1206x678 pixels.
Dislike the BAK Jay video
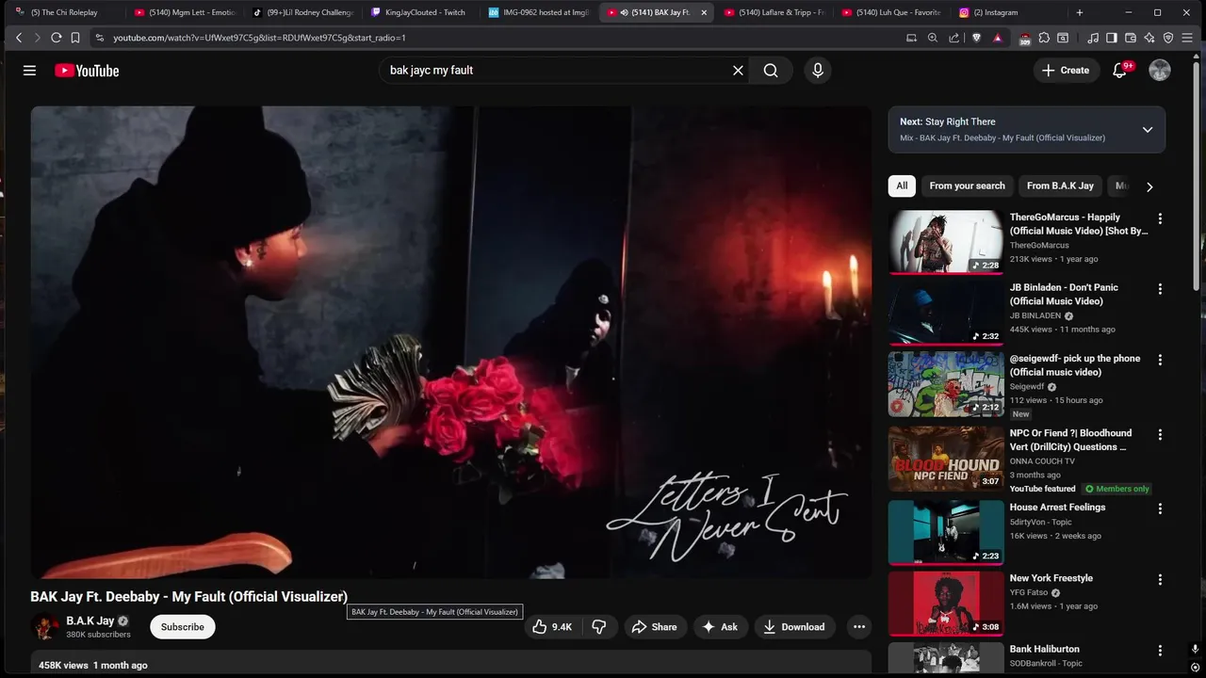[x=599, y=627]
